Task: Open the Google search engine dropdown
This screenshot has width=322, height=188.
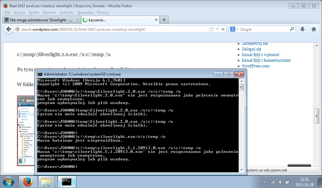Action: [x=237, y=29]
